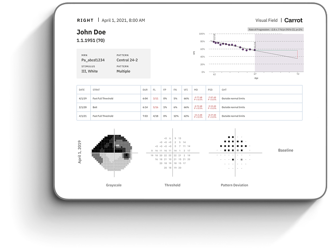Click the patient name John Doe
The image size is (330, 248).
click(91, 32)
